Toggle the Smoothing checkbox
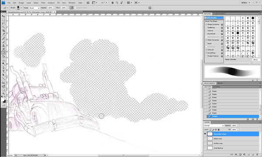Image resolution: width=262 pixels, height=157 pixels. pyautogui.click(x=207, y=53)
